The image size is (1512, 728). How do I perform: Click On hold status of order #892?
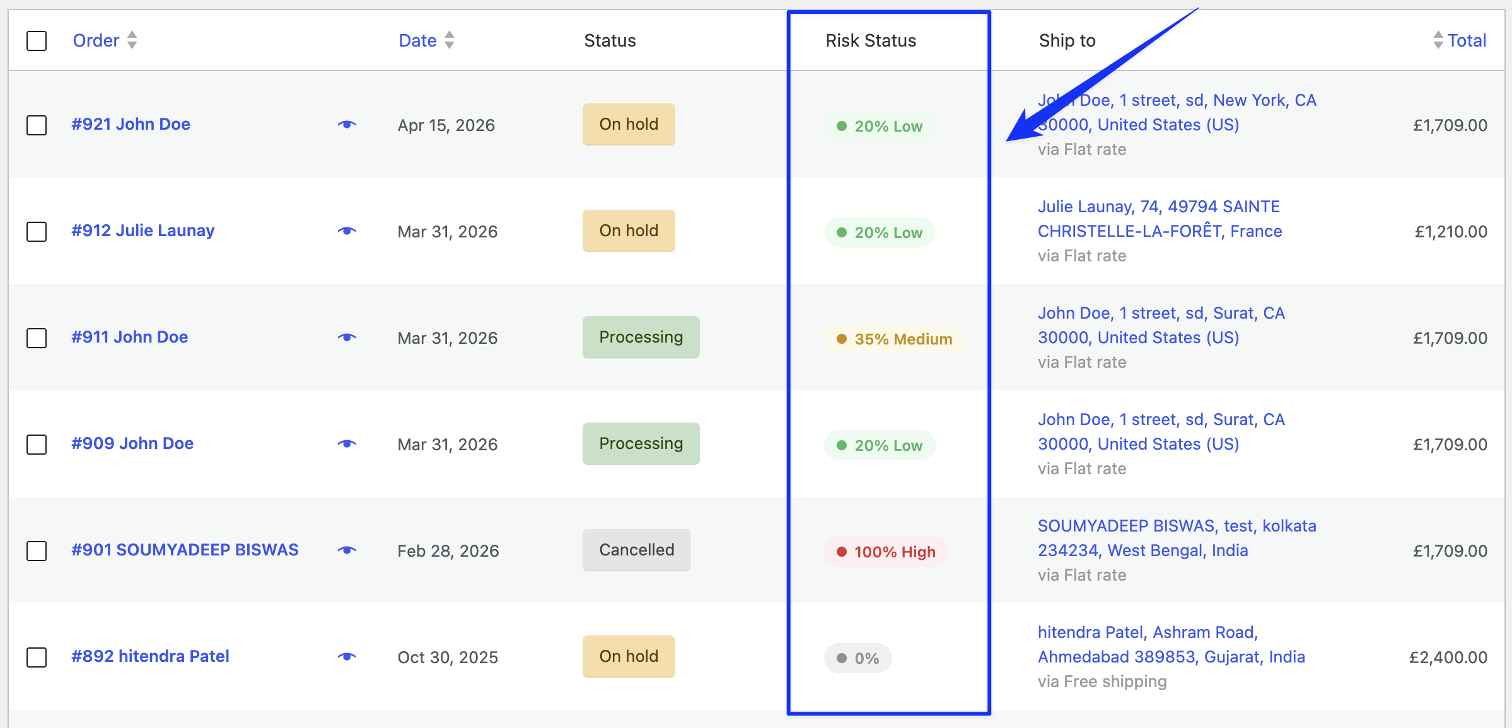[x=629, y=656]
